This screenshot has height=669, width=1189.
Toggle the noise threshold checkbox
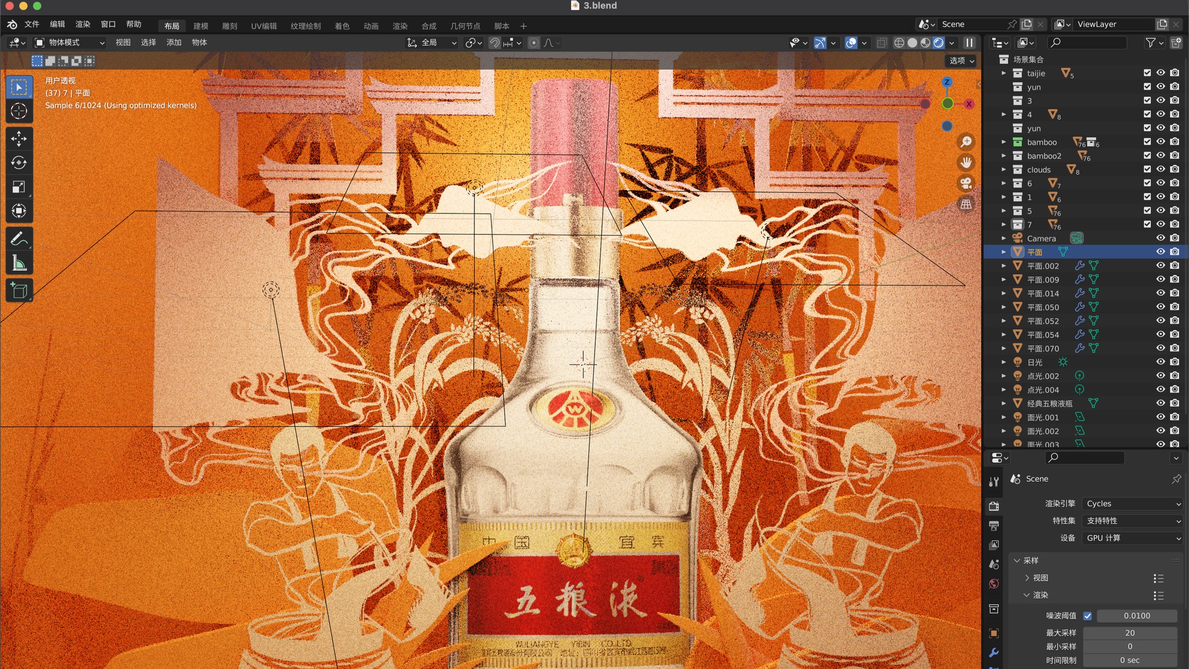pos(1087,616)
